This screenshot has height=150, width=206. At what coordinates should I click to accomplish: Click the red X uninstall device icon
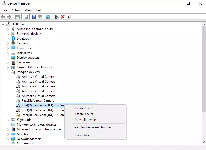(63, 17)
